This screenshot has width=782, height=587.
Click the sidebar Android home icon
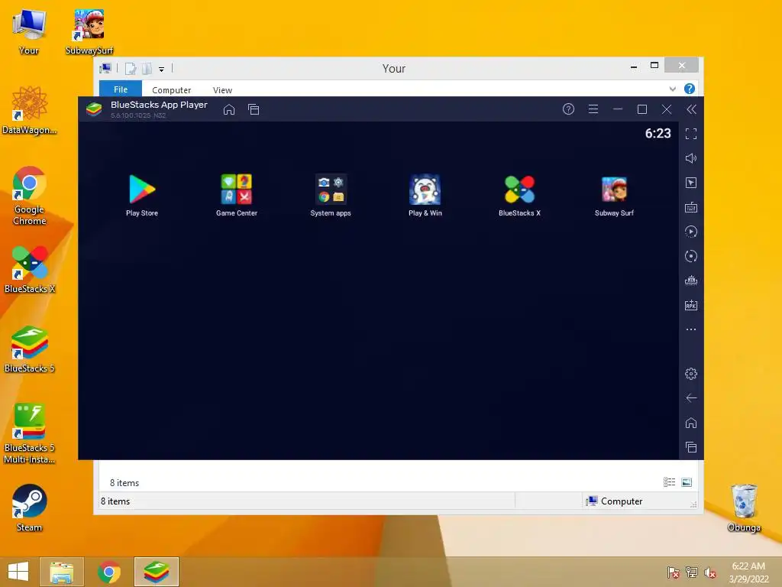pyautogui.click(x=690, y=423)
